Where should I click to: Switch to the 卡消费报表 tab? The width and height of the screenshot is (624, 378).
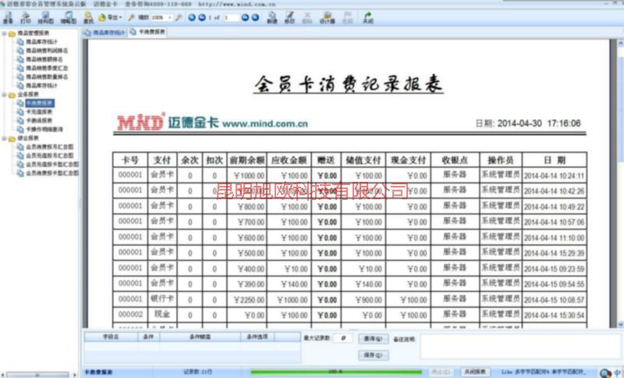pos(147,32)
